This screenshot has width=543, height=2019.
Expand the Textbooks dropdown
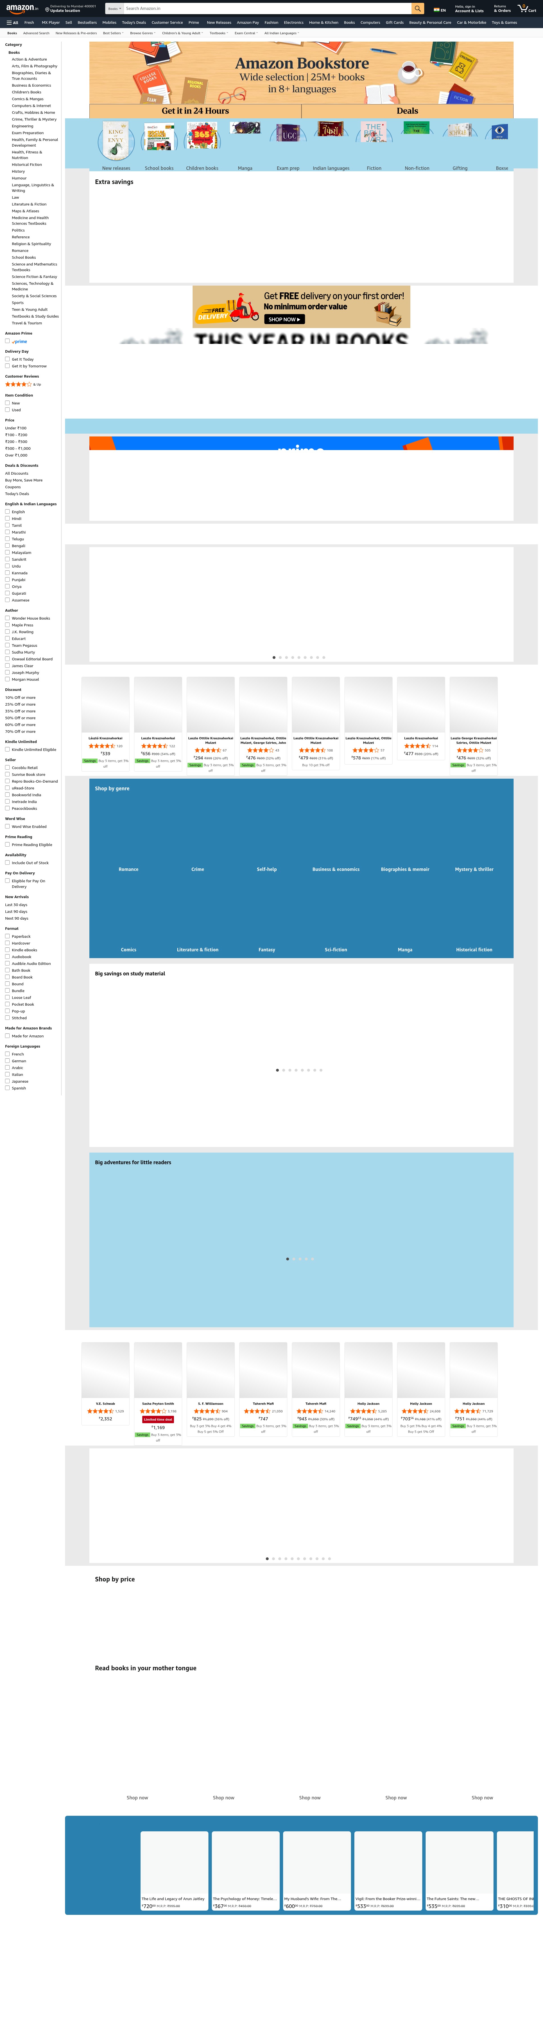click(x=219, y=33)
